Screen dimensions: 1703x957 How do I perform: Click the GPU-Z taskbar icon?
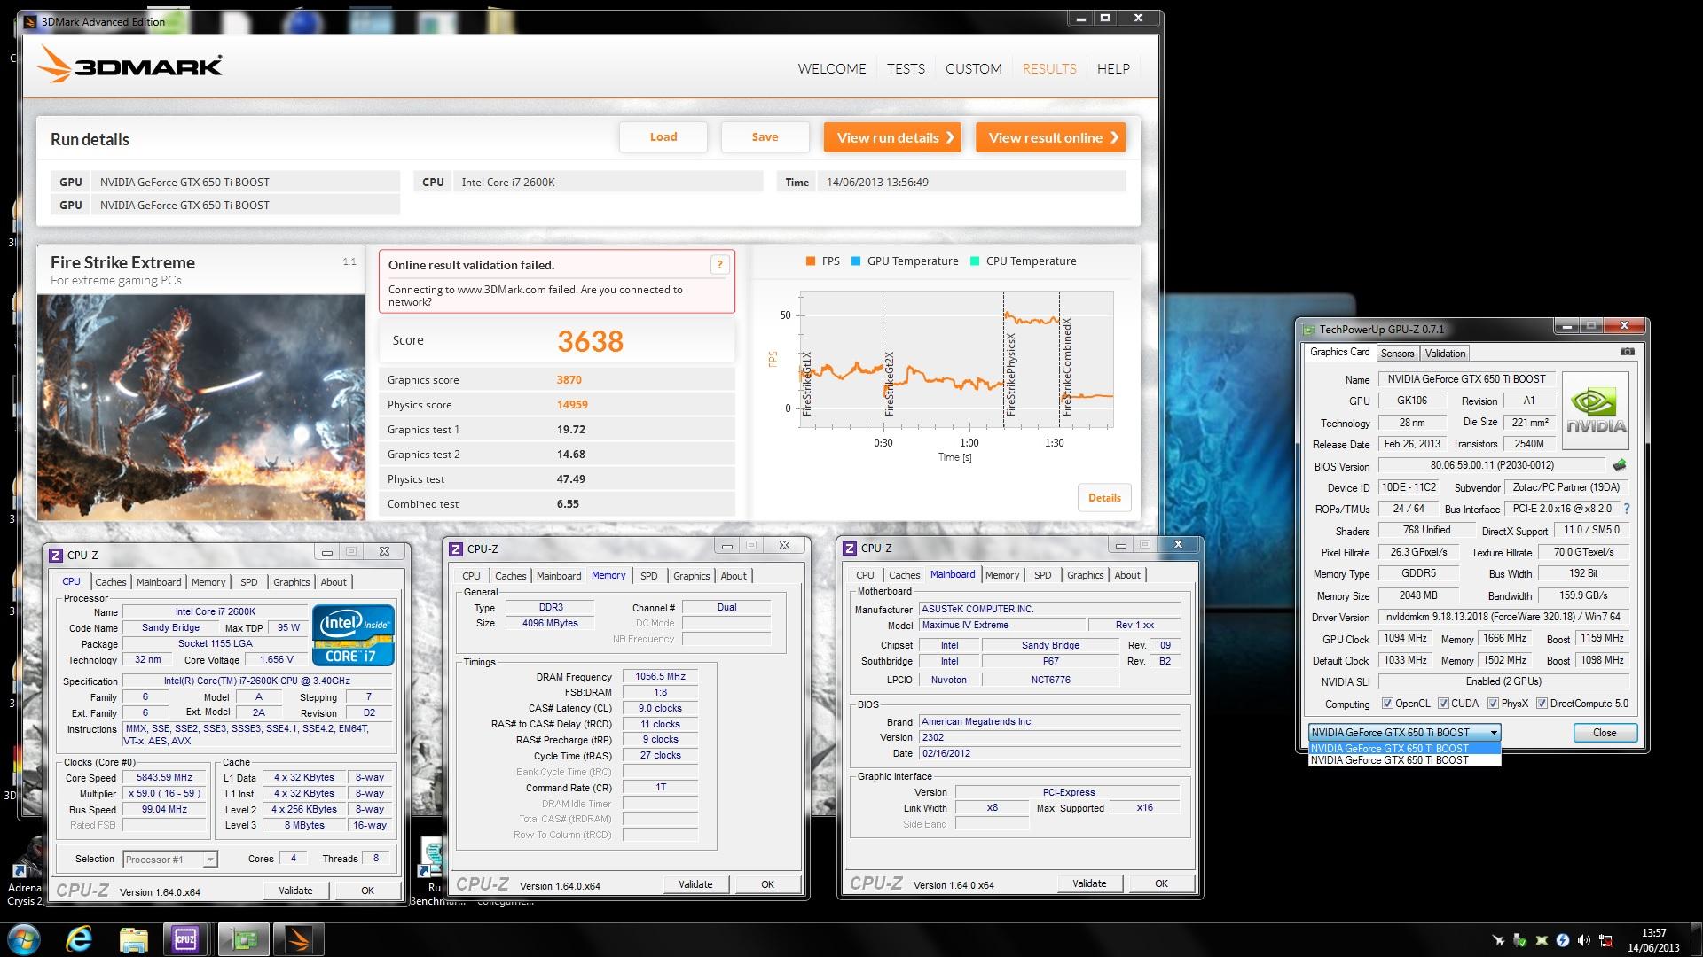click(x=242, y=939)
